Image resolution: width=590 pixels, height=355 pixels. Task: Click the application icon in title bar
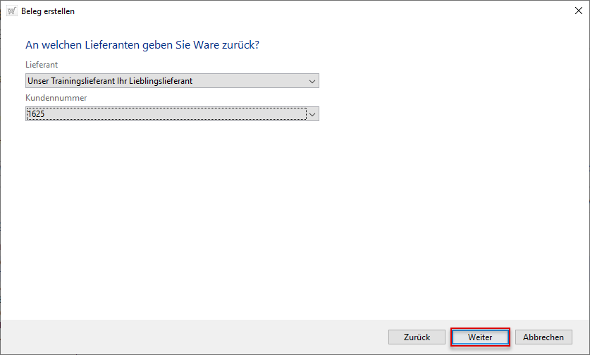(x=12, y=11)
